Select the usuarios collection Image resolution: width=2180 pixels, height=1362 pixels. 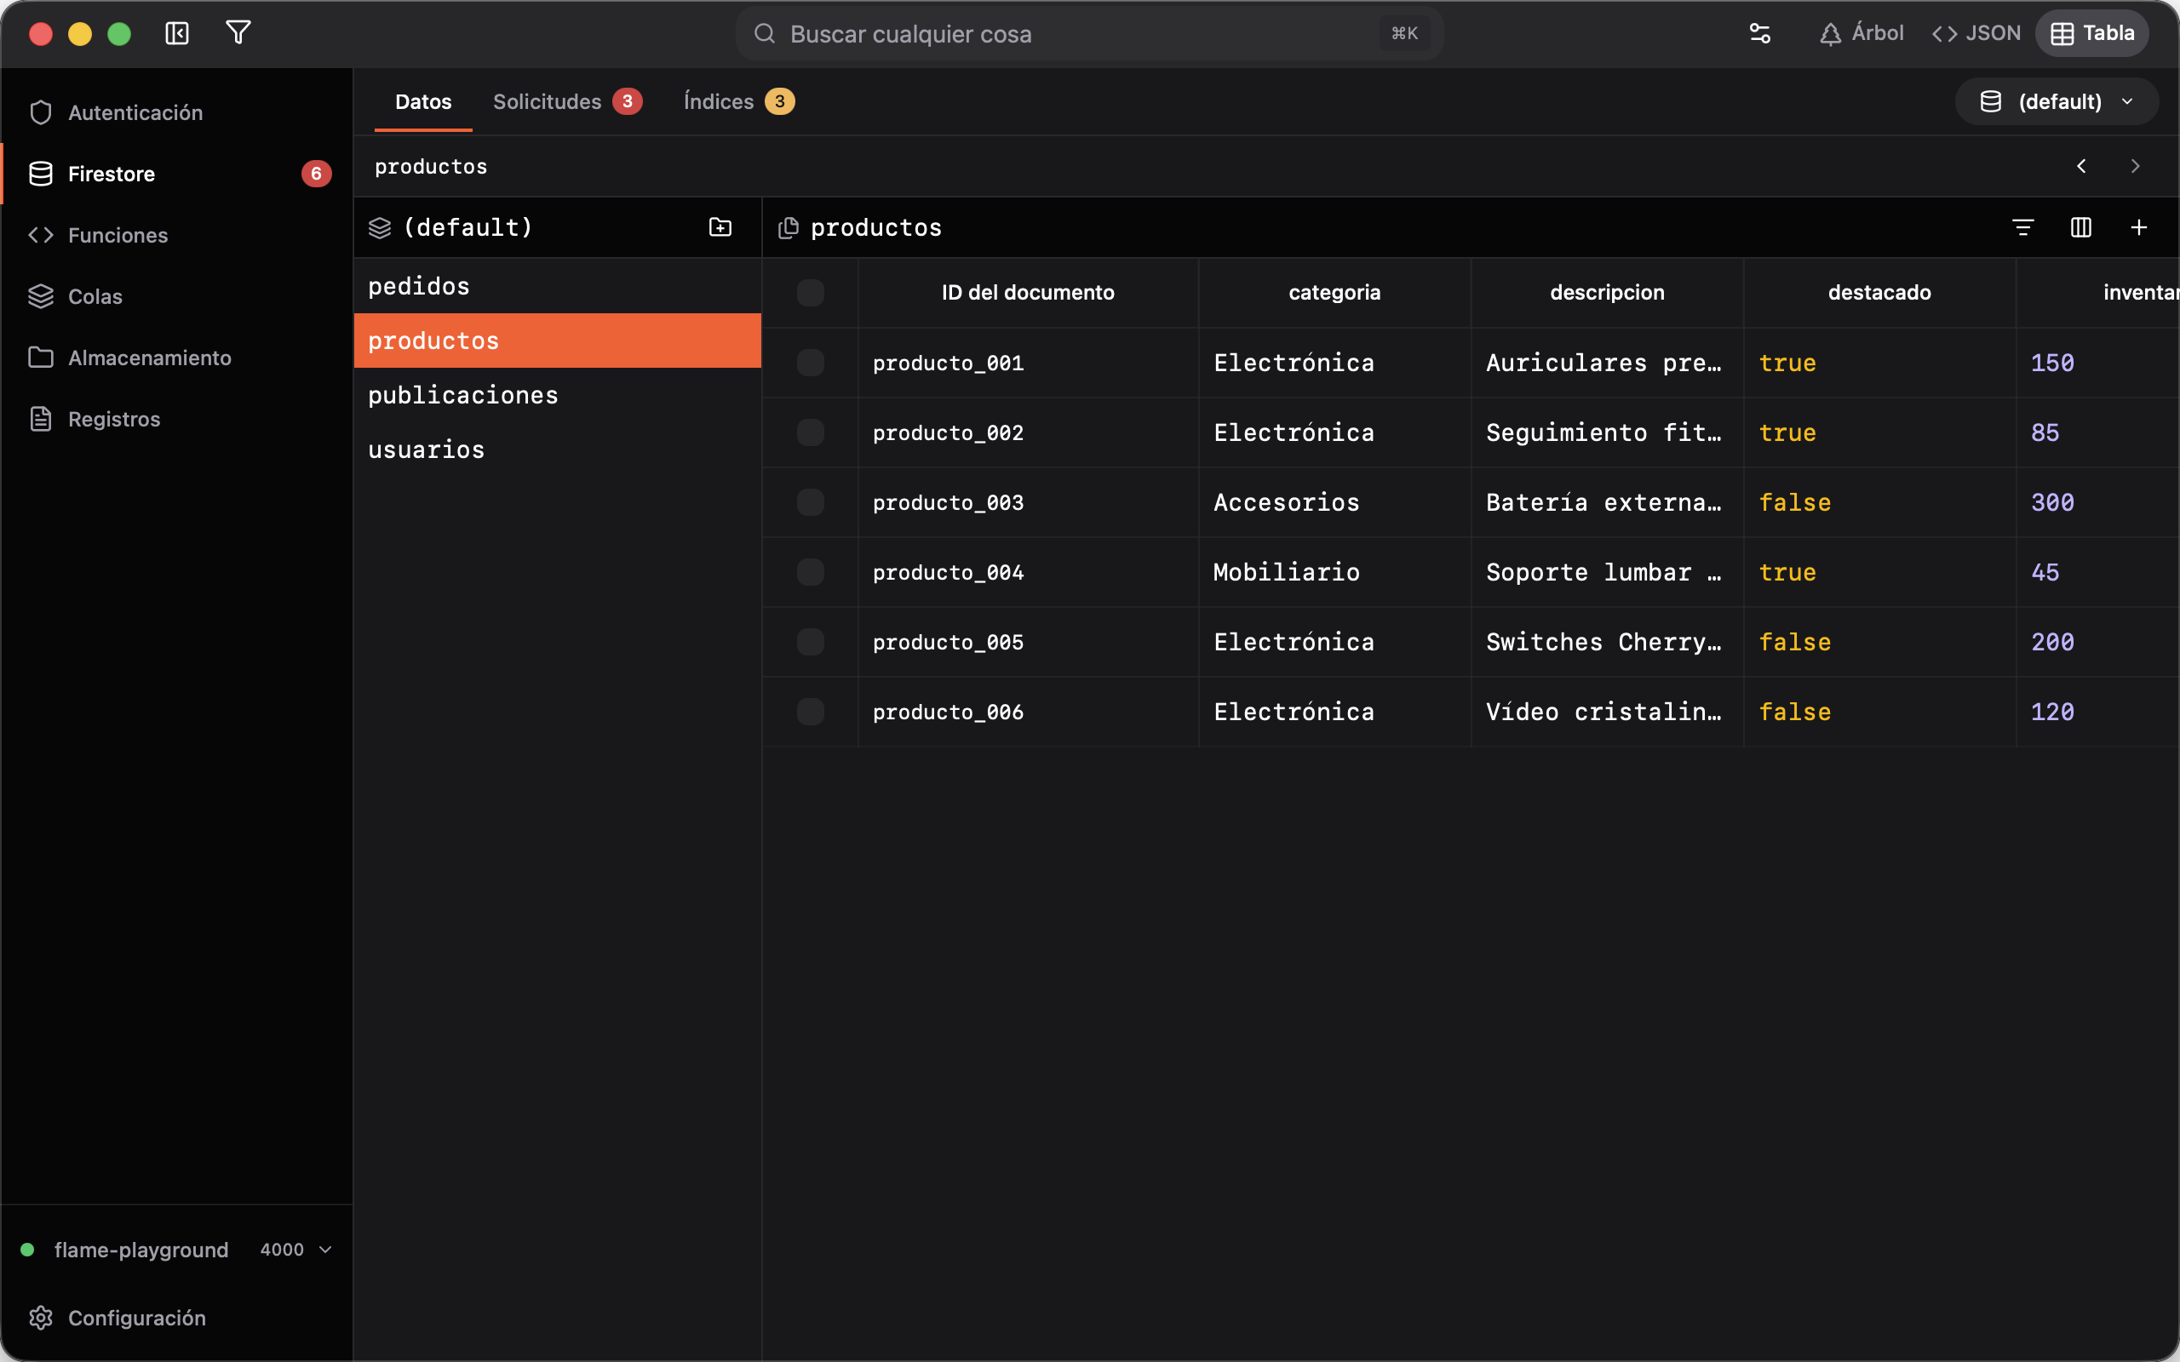pos(558,449)
